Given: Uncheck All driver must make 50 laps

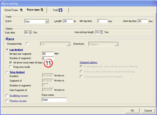Looking at the screenshot, I should (x=11, y=62).
